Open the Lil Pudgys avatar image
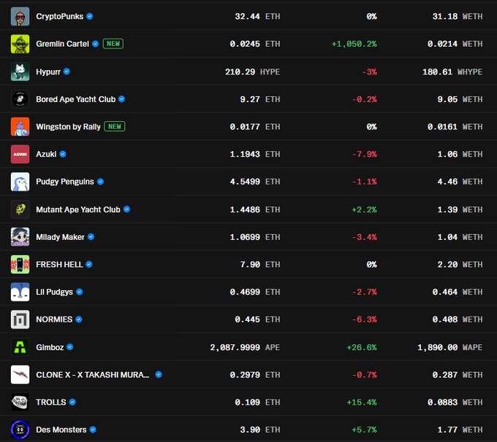Image resolution: width=497 pixels, height=442 pixels. click(20, 292)
